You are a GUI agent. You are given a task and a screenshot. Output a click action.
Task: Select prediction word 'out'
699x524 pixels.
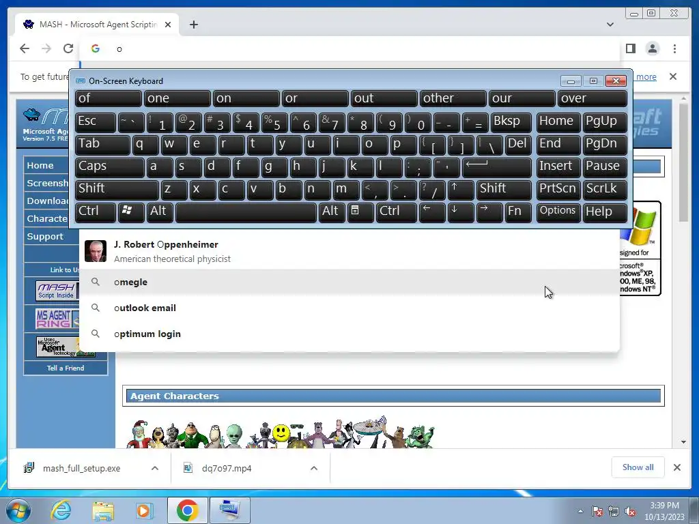point(384,98)
